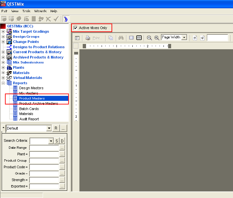Open the Search Criteria dropdown
Screen dimensions: 233x198
(51, 141)
